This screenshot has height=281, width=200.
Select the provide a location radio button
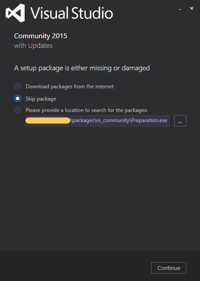18,110
